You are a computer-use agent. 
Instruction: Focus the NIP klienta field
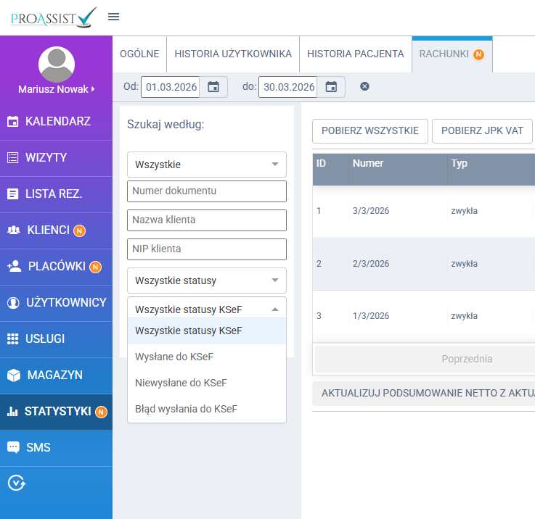pos(206,249)
